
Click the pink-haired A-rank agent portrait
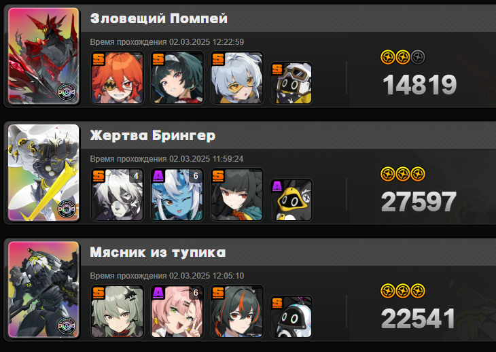click(x=177, y=311)
